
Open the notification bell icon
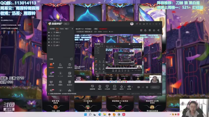pos(154,30)
